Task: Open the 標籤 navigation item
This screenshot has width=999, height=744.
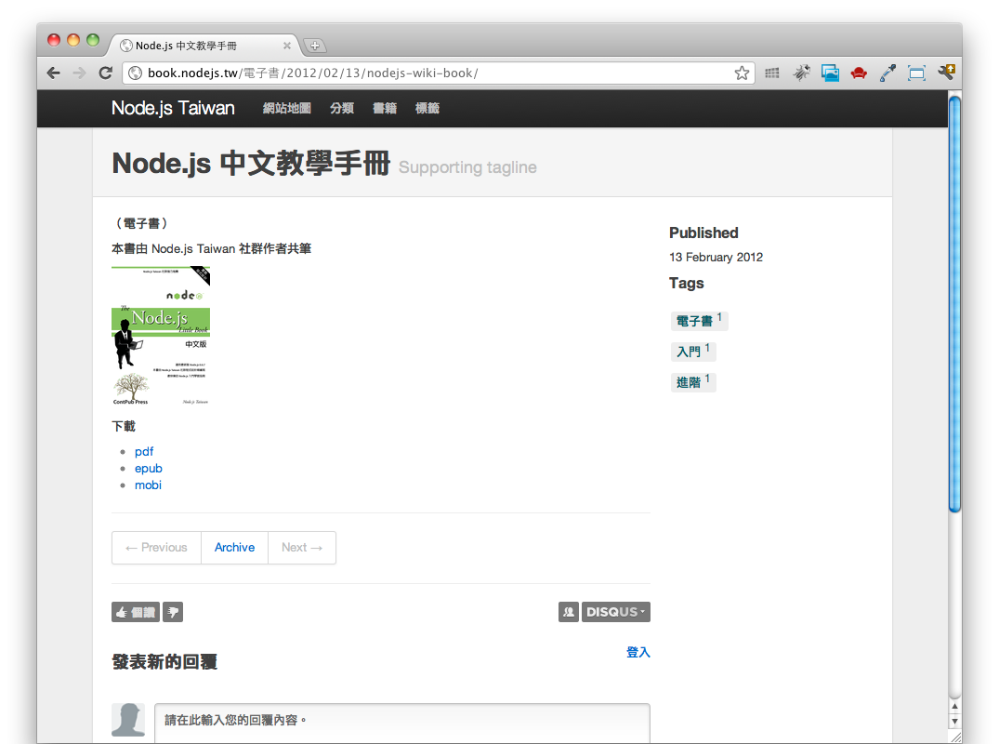Action: pyautogui.click(x=427, y=109)
